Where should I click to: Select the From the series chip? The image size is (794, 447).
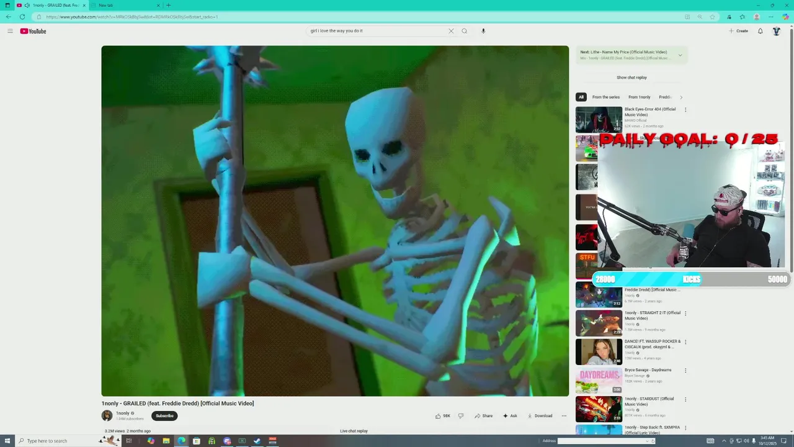coord(606,97)
